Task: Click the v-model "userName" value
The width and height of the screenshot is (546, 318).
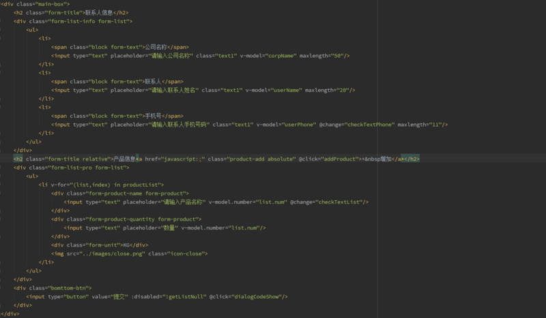Action: tap(286, 90)
